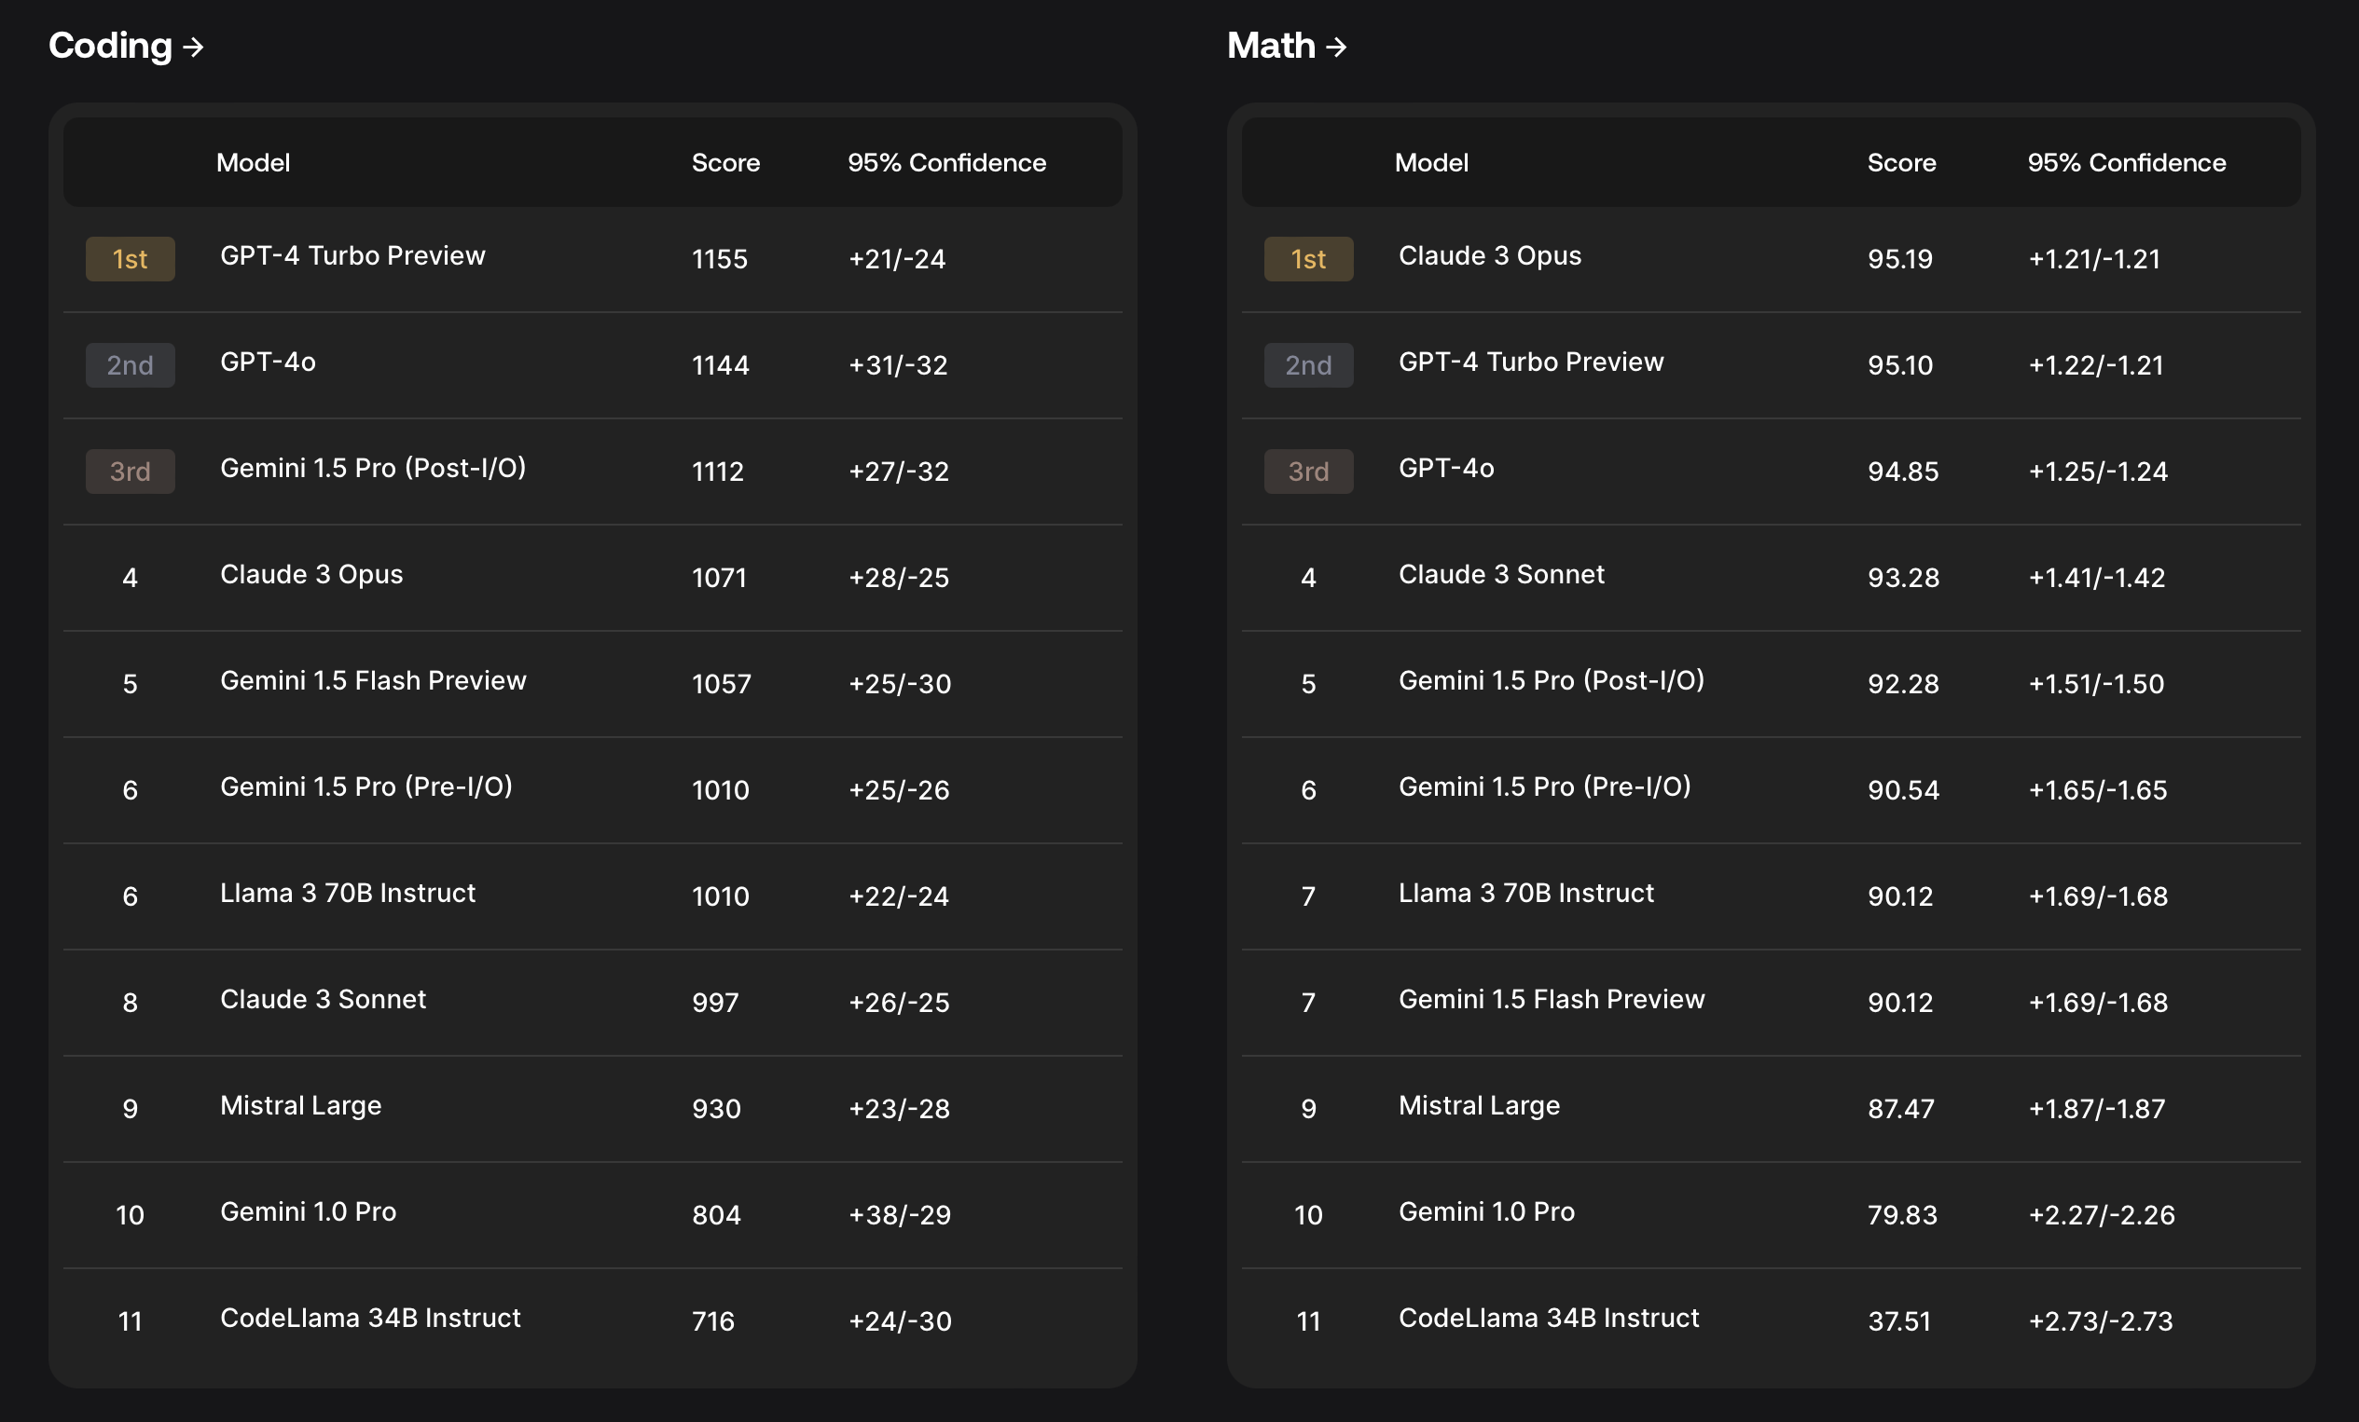Click the arrow next to Math heading

tap(1336, 47)
